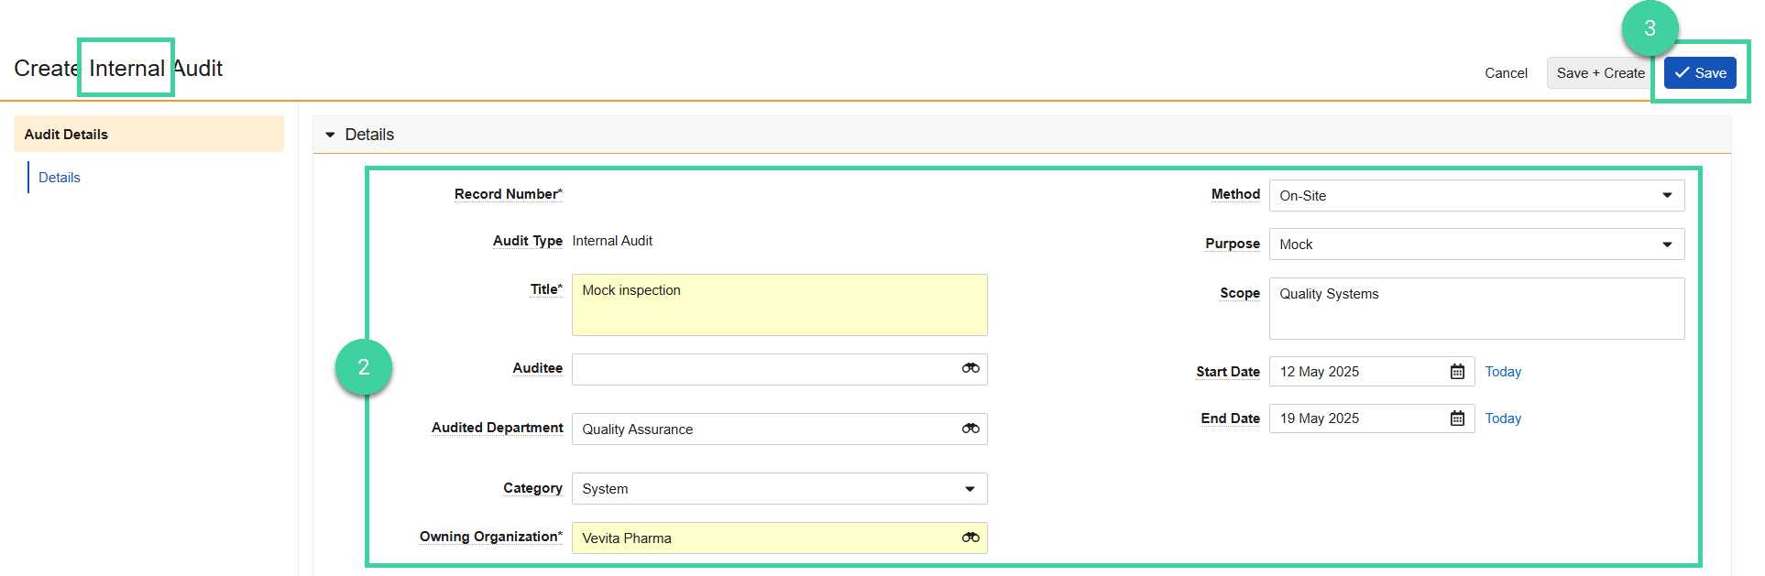Set Start Date to Today
Viewport: 1765px width, 576px height.
pyautogui.click(x=1503, y=372)
